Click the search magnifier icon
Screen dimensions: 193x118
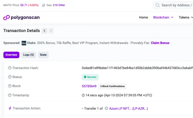click(x=157, y=5)
